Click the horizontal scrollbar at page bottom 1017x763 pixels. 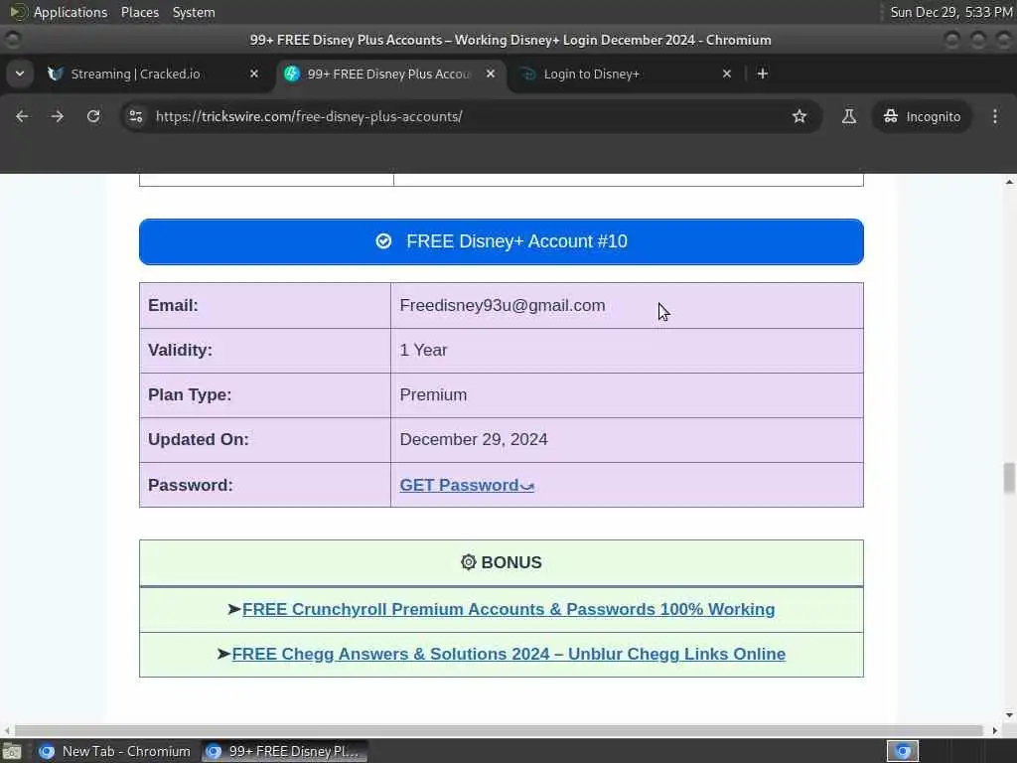pos(499,730)
